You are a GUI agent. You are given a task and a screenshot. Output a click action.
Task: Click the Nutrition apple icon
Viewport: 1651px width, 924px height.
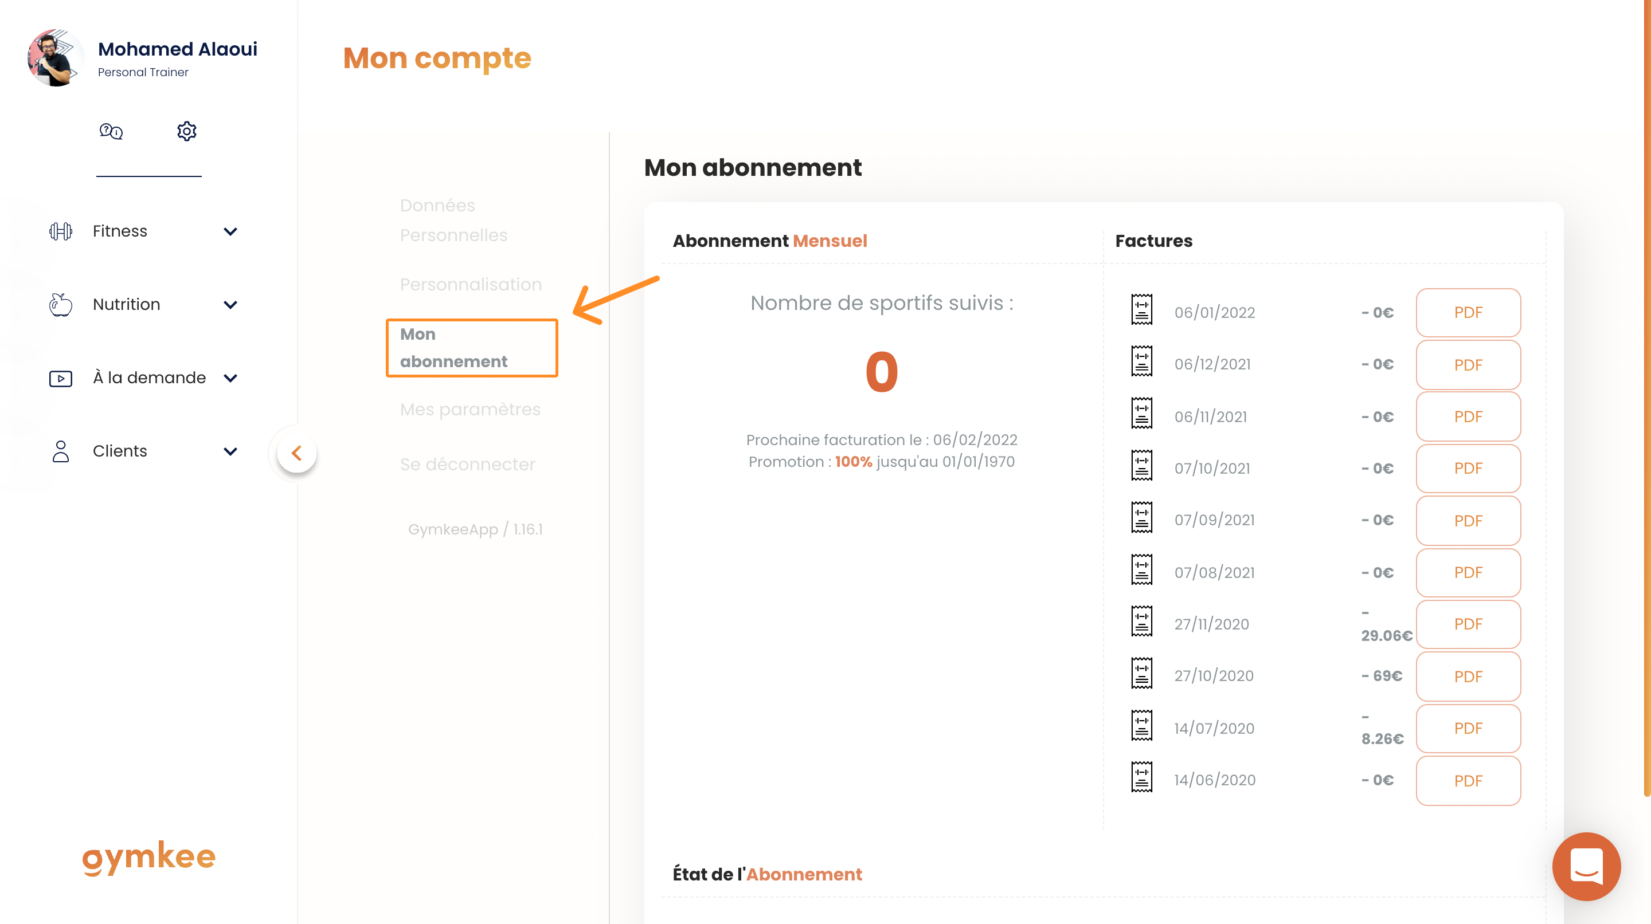61,305
